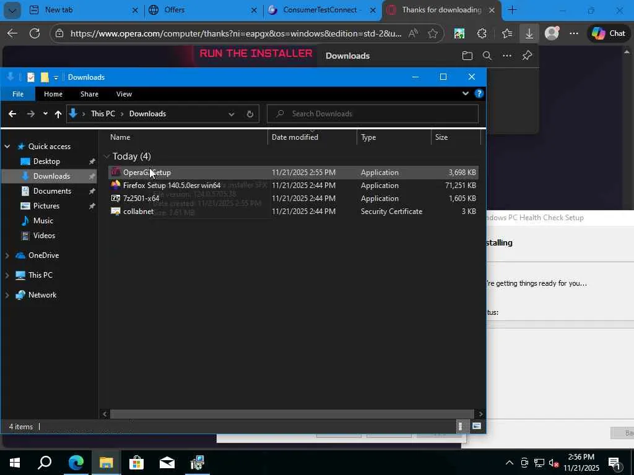Viewport: 634px width, 475px height.
Task: Open recent locations dropdown in Explorer
Action: [x=45, y=114]
